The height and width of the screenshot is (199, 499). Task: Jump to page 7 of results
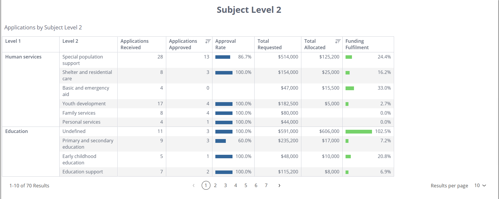click(266, 186)
